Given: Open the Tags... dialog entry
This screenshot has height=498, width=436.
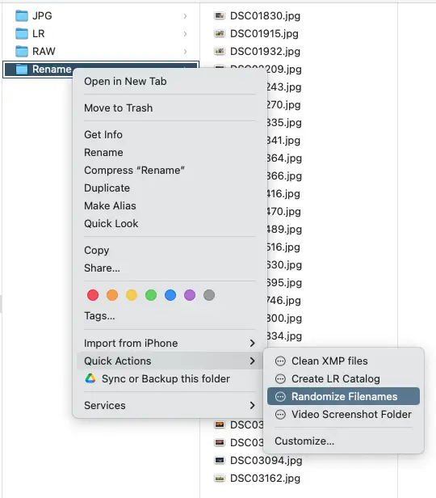Looking at the screenshot, I should pos(99,315).
